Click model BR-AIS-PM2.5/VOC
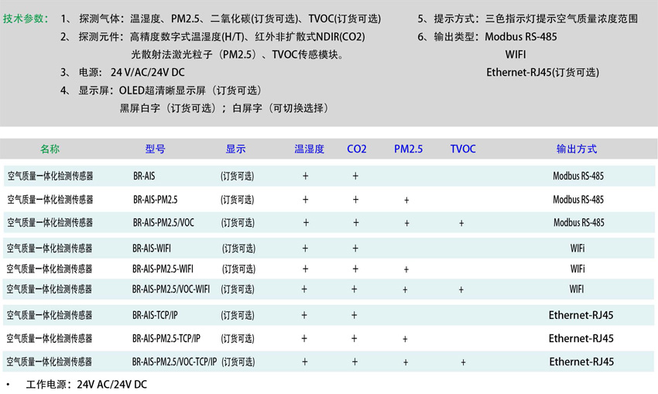This screenshot has height=394, width=658. (x=163, y=223)
